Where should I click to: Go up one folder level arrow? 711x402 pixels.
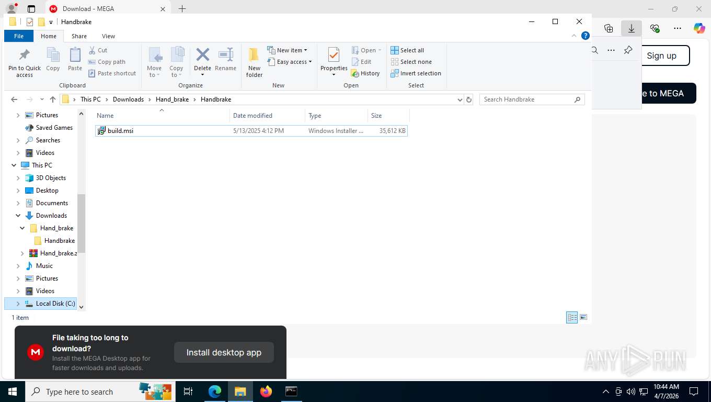tap(53, 99)
